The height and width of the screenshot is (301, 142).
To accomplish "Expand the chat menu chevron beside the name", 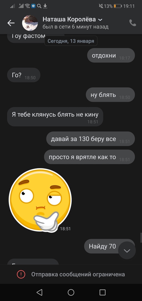I will (100, 20).
